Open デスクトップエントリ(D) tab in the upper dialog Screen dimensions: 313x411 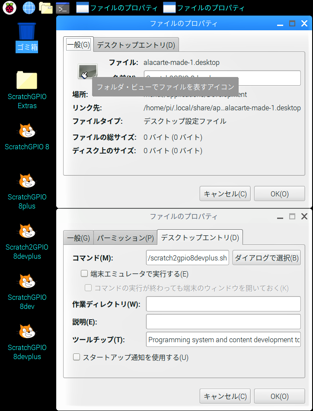click(x=136, y=45)
